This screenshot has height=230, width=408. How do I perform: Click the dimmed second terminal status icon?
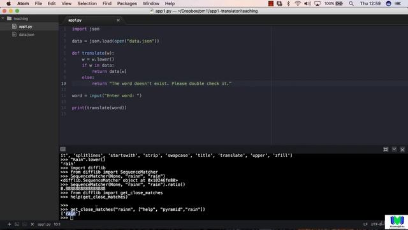(x=24, y=224)
